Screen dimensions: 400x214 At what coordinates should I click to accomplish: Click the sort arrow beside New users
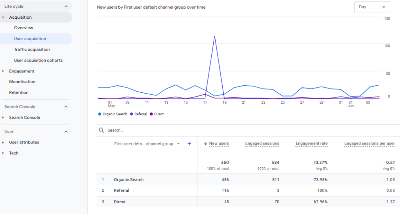click(206, 144)
